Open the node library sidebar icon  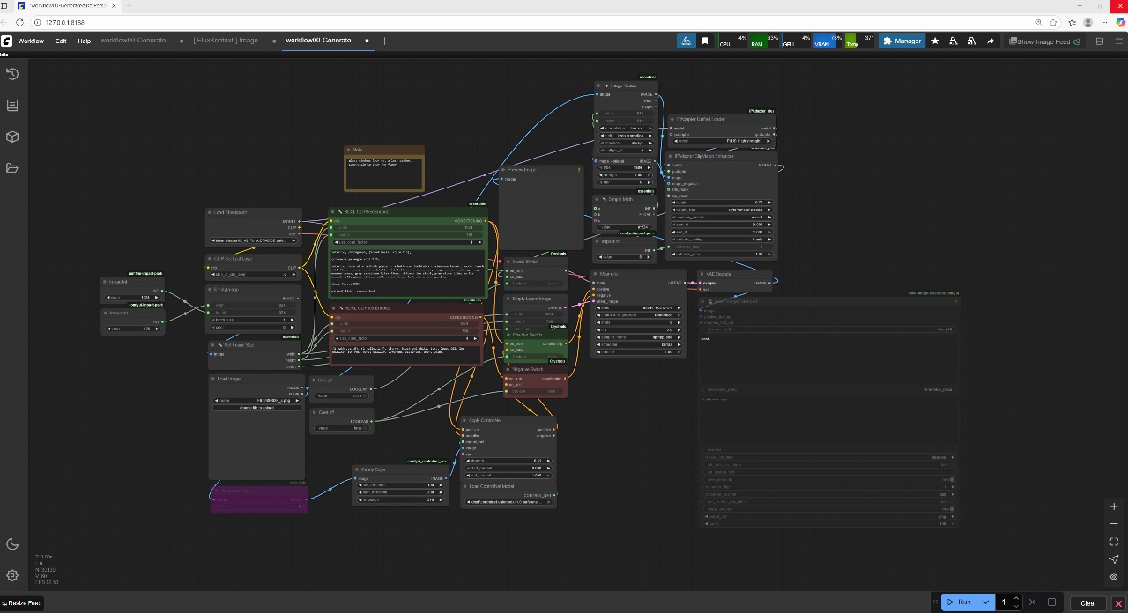[12, 106]
